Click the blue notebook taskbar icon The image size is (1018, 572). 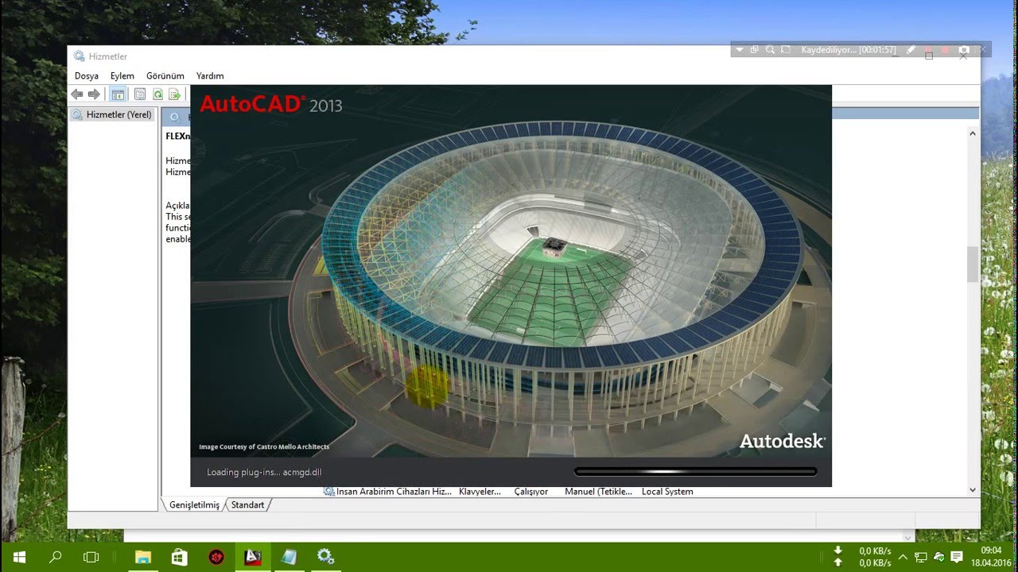pyautogui.click(x=289, y=557)
